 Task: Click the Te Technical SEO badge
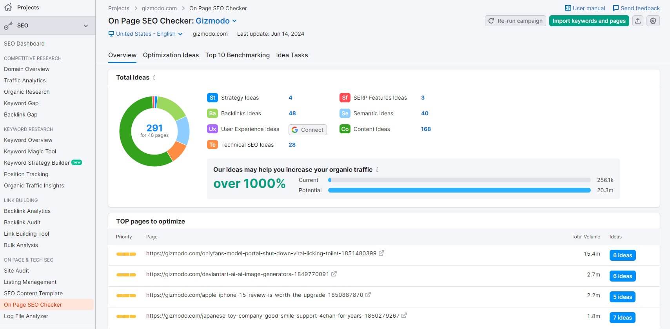point(212,145)
